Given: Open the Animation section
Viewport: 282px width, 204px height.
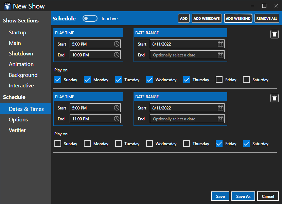Looking at the screenshot, I should 21,64.
